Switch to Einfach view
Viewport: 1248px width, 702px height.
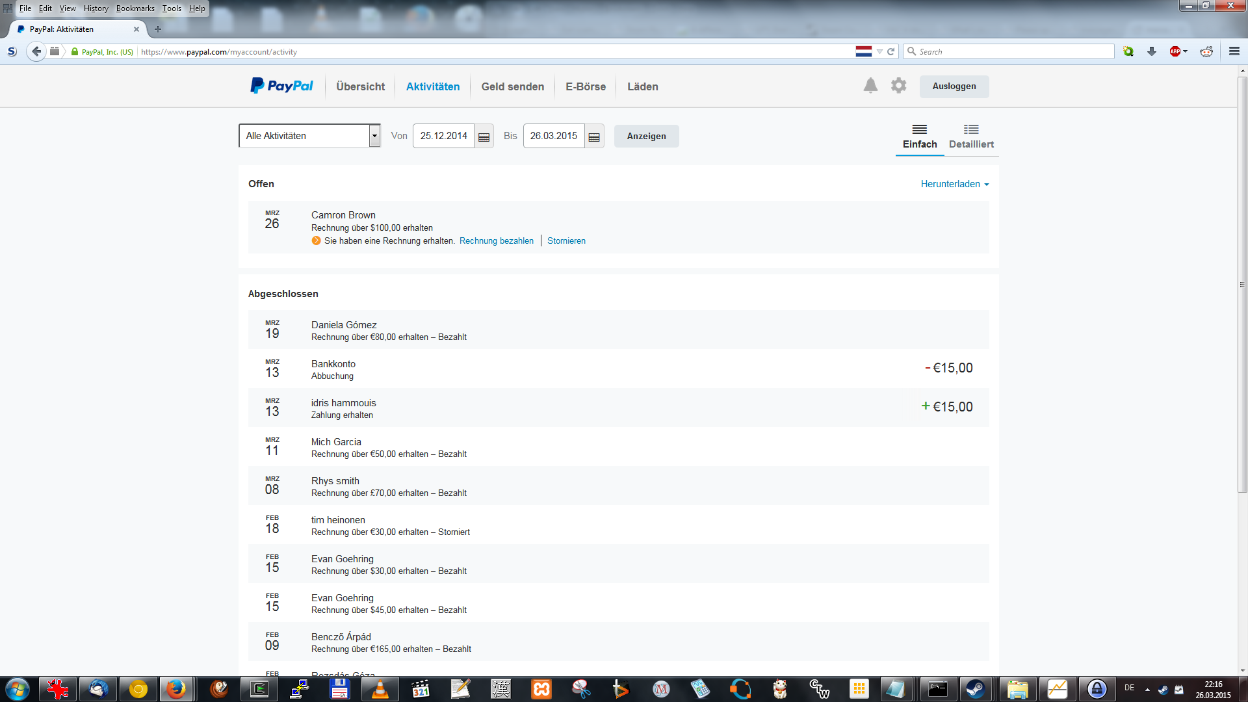920,136
